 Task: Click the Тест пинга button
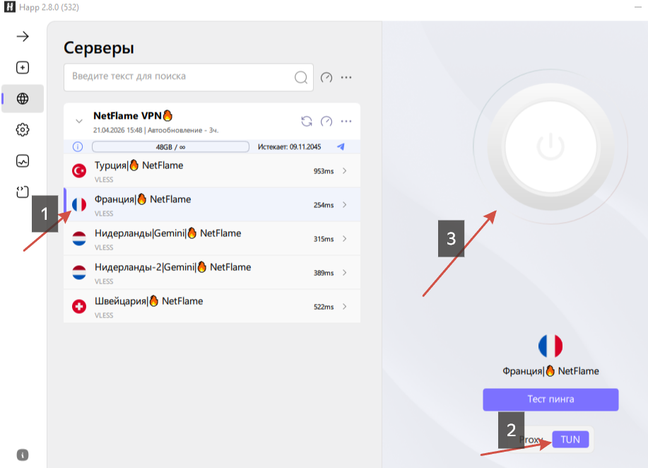[x=550, y=399]
